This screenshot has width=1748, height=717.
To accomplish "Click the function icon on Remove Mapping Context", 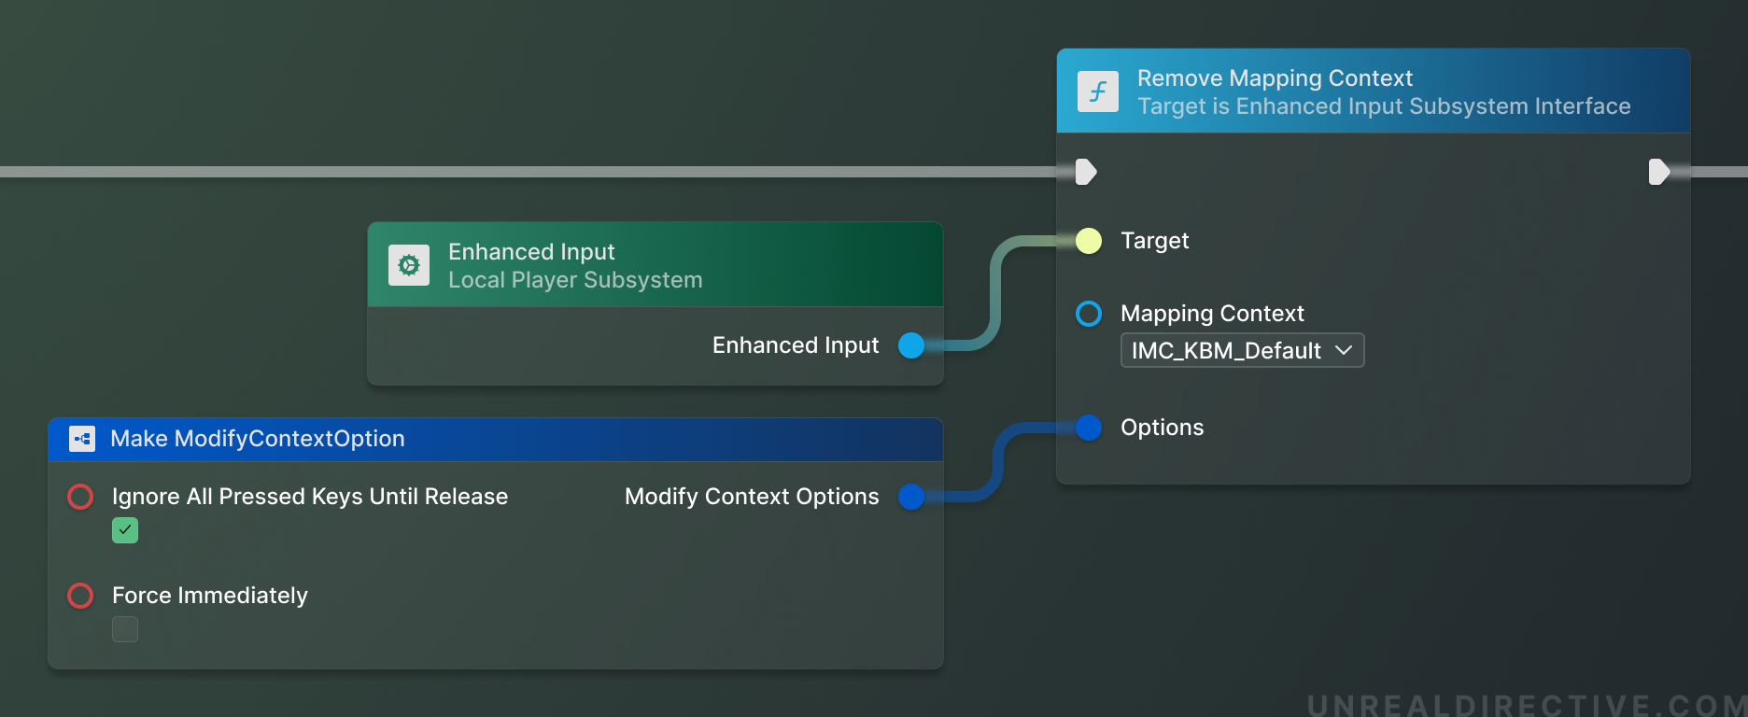I will coord(1097,91).
